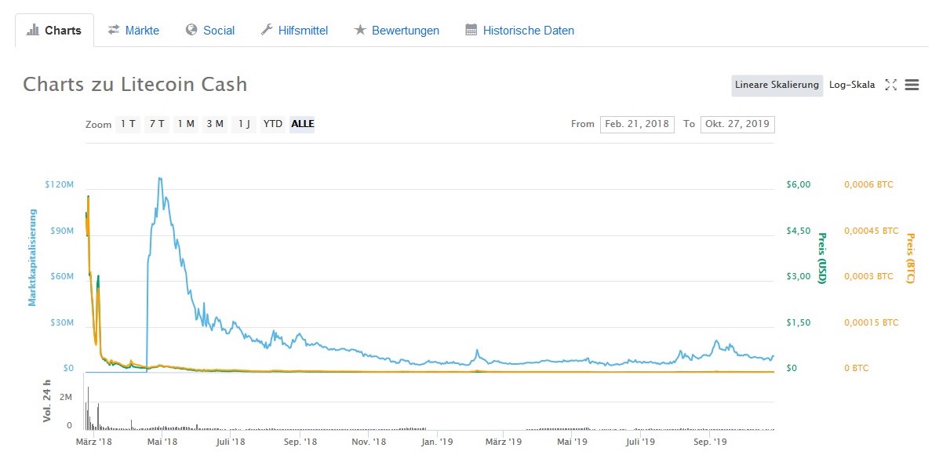Select the ALLE zoom range

point(303,125)
